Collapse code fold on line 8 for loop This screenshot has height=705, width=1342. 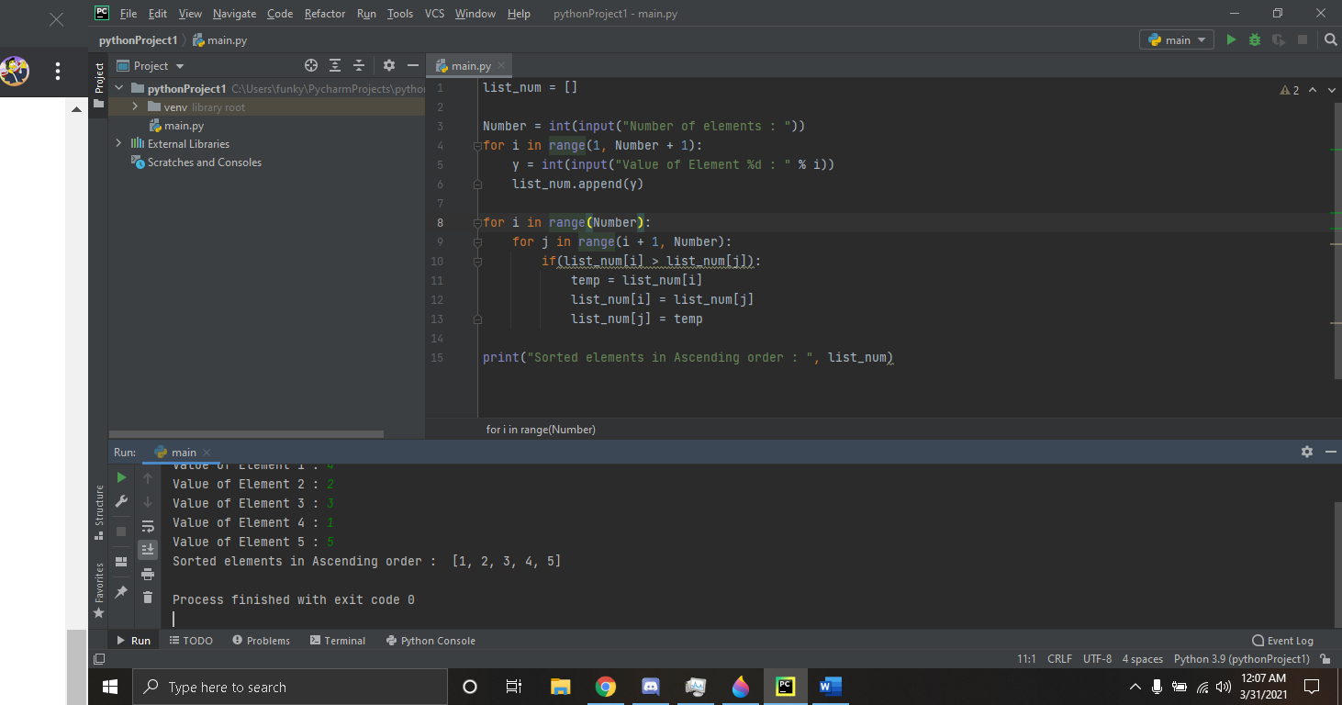click(477, 222)
